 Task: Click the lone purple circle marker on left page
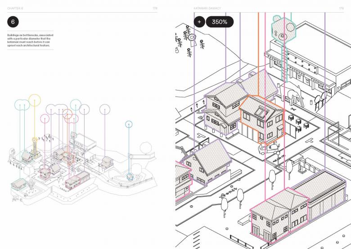click(x=105, y=109)
